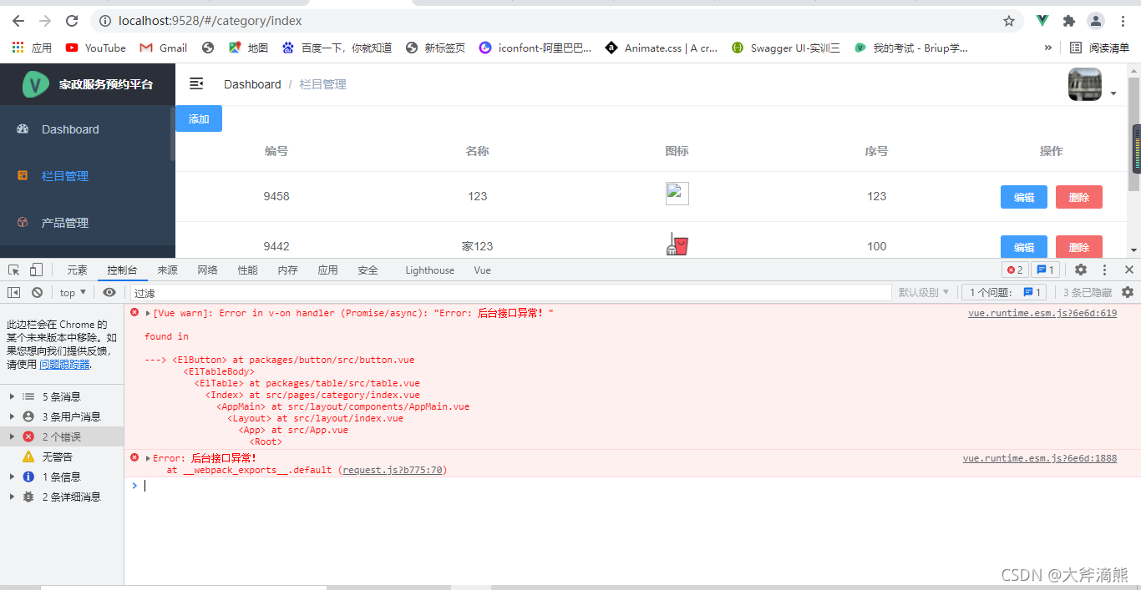The image size is (1141, 590).
Task: Open DevTools settings via gear icon
Action: pos(1081,270)
